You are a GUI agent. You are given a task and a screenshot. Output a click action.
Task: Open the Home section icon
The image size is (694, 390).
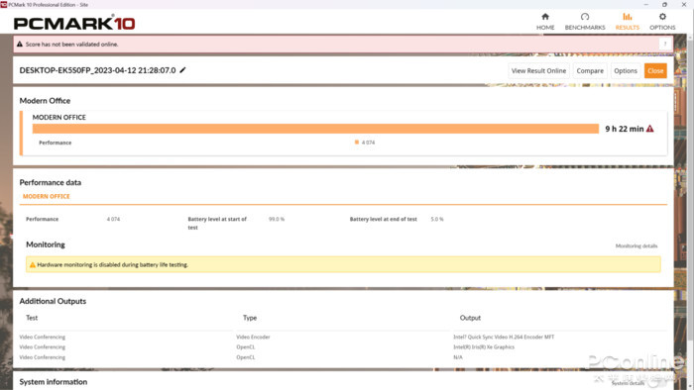[545, 17]
